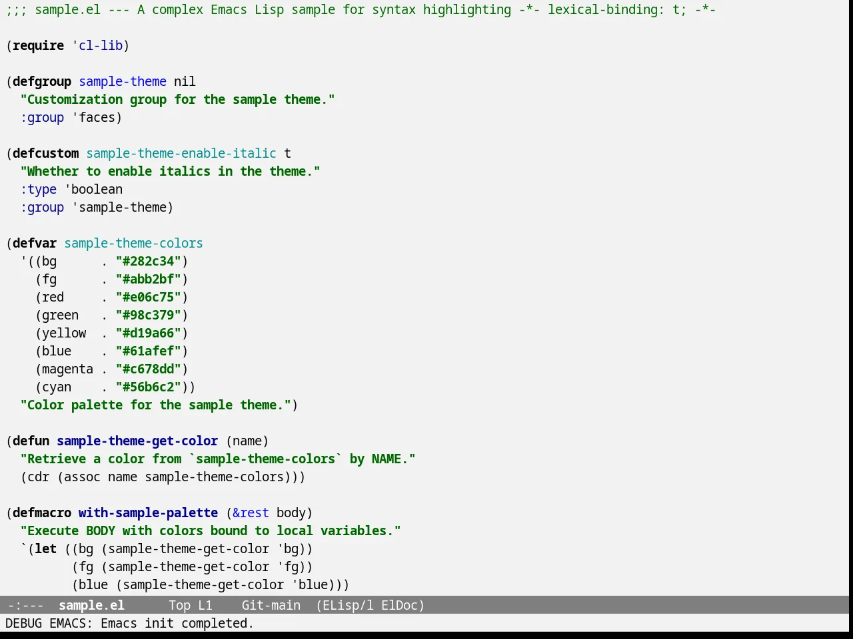
Task: Click the defun keyword
Action: [x=31, y=441]
